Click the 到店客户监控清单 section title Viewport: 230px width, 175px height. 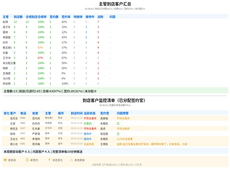[114, 101]
